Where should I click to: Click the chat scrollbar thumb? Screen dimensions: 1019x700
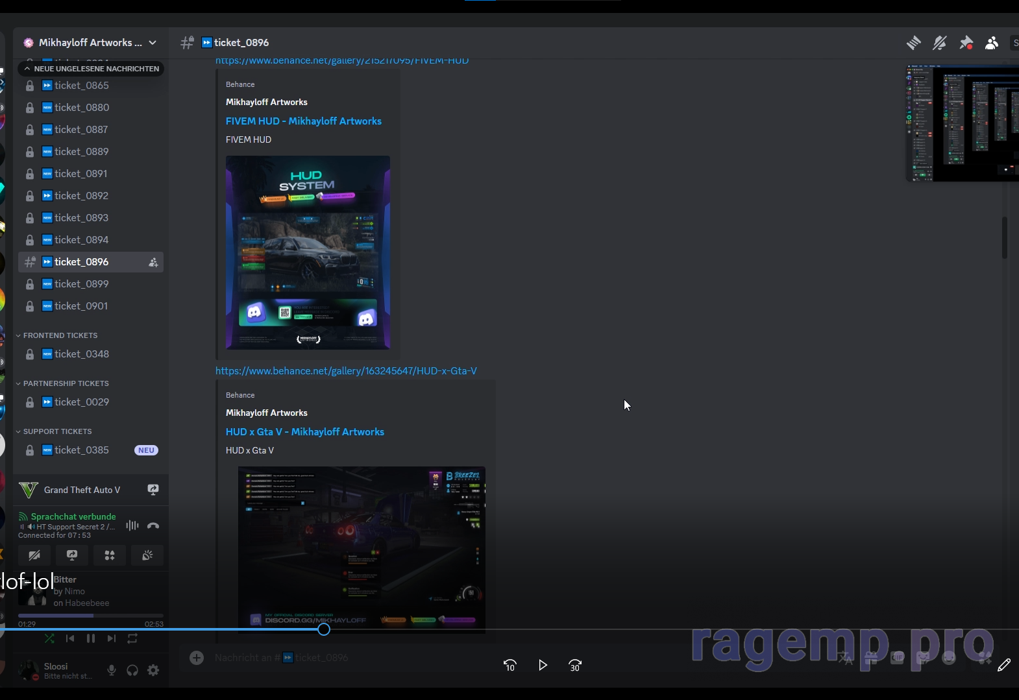[1005, 237]
